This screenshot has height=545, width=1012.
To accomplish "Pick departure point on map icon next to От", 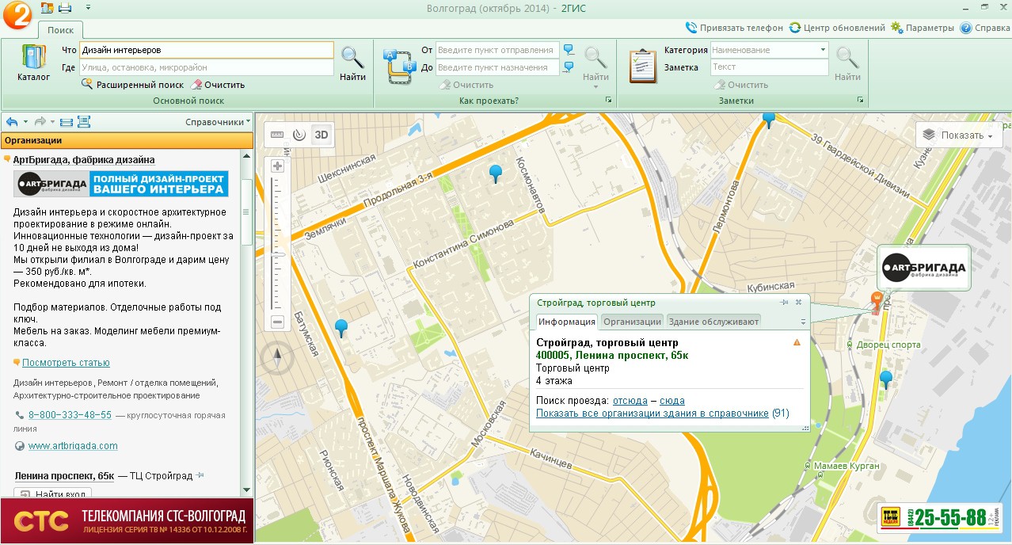I will [569, 50].
